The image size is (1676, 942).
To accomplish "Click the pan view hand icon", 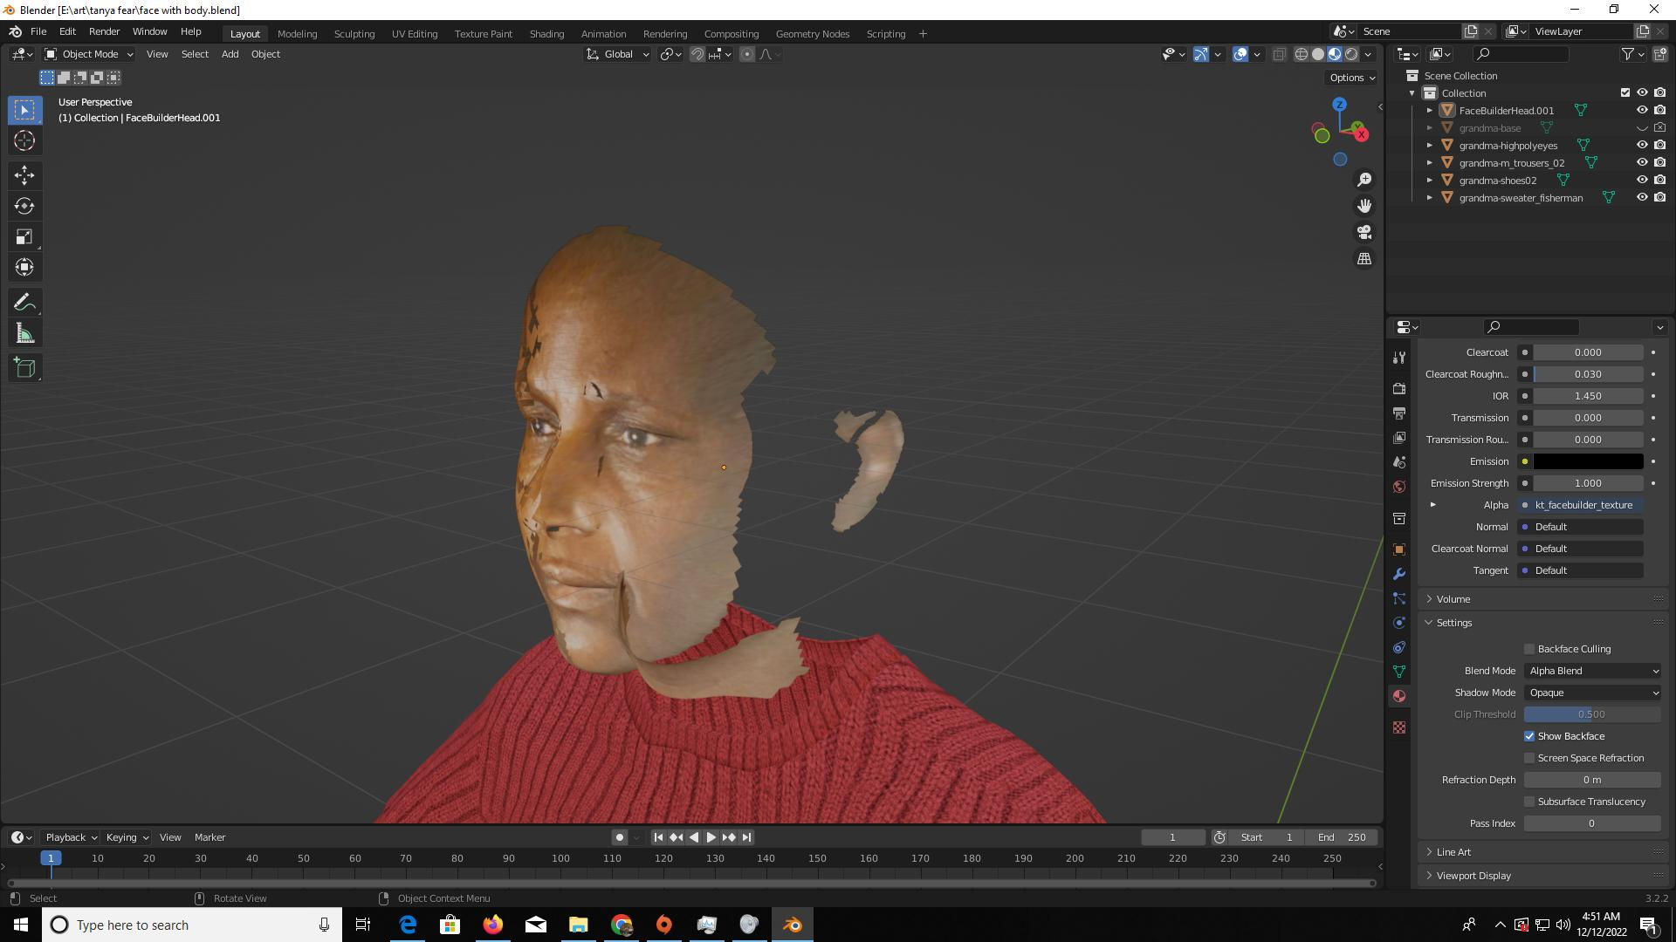I will coord(1364,206).
